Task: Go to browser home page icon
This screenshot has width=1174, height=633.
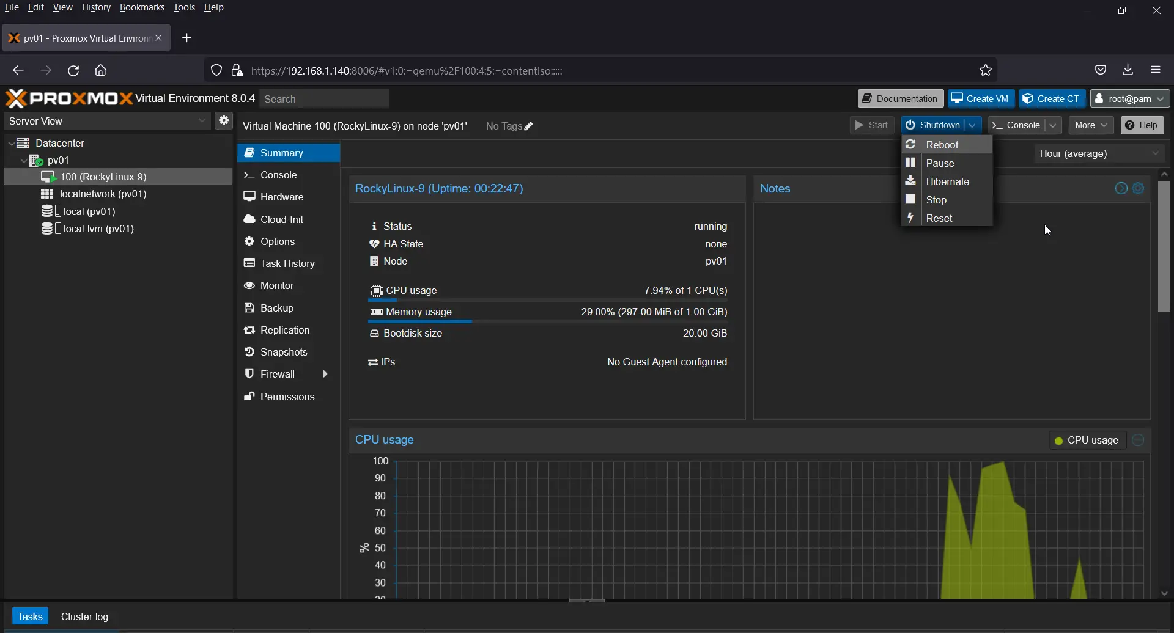Action: point(101,71)
